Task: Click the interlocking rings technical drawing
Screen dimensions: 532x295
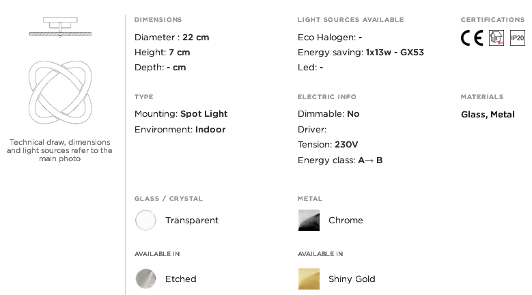Action: tap(60, 92)
